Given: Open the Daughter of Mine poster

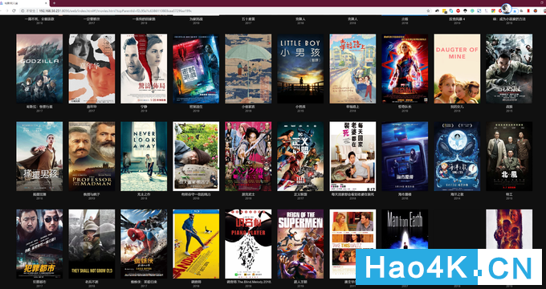Looking at the screenshot, I should click(x=457, y=68).
